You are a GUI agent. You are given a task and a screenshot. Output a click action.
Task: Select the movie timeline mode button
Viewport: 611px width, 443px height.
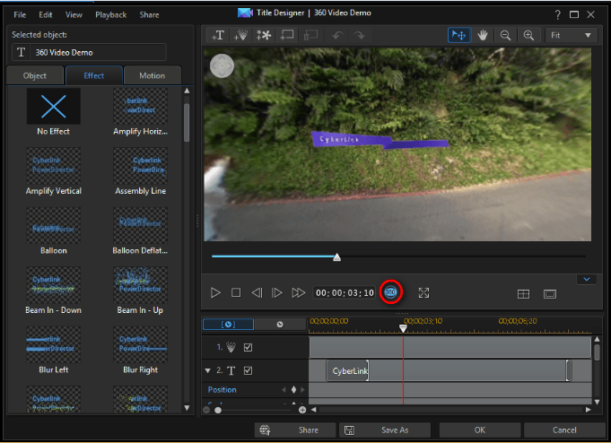[280, 324]
